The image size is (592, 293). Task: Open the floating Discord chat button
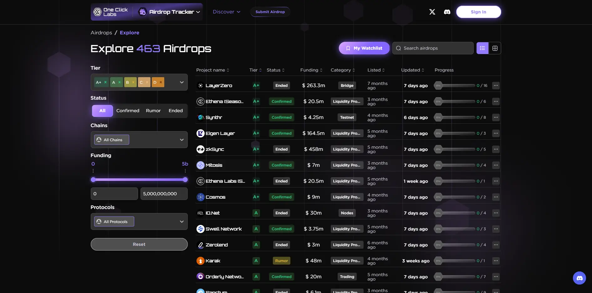click(x=579, y=278)
